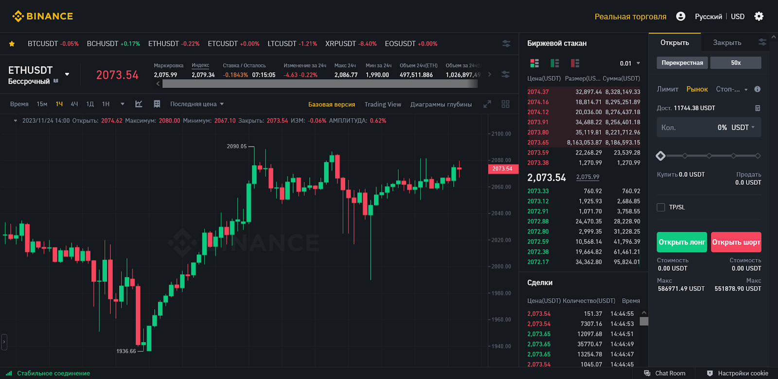Show combined bids and asks order book view
This screenshot has height=379, width=778.
pyautogui.click(x=534, y=63)
